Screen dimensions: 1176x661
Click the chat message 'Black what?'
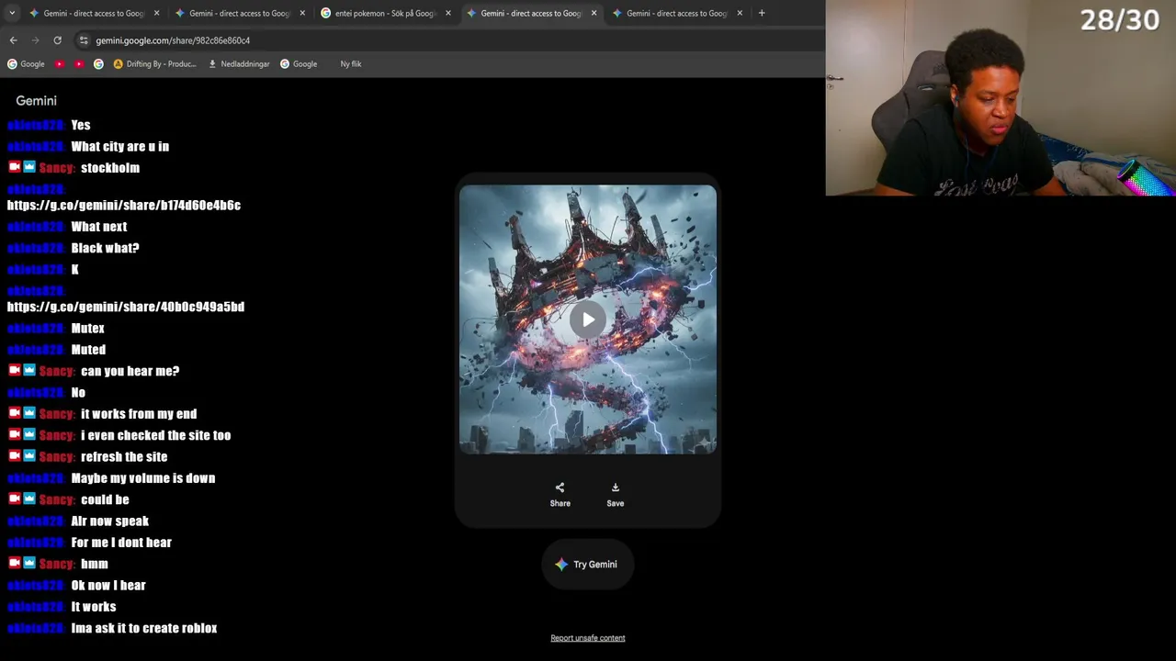(x=106, y=248)
